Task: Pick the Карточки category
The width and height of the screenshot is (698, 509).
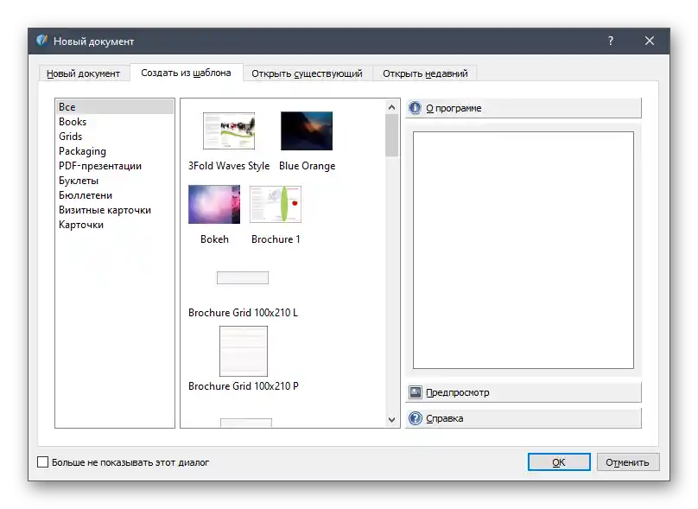Action: tap(114, 225)
